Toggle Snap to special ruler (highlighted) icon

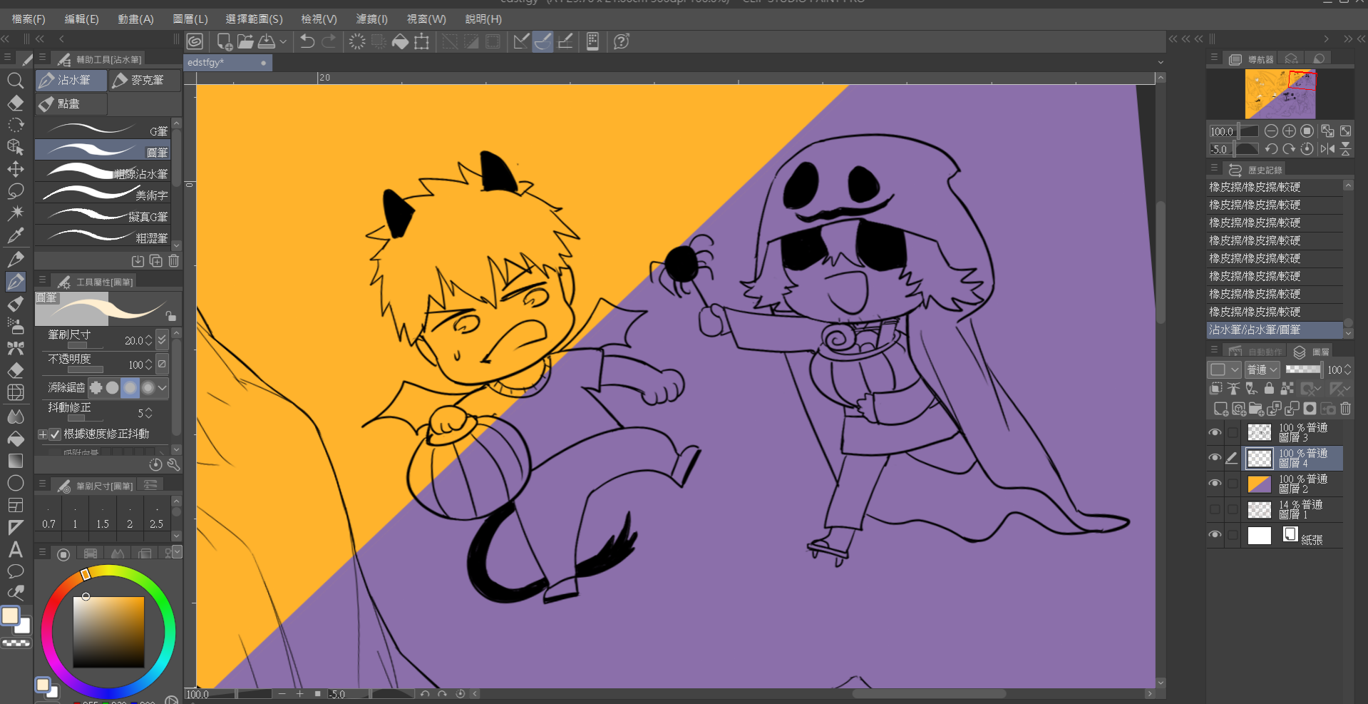click(x=542, y=41)
